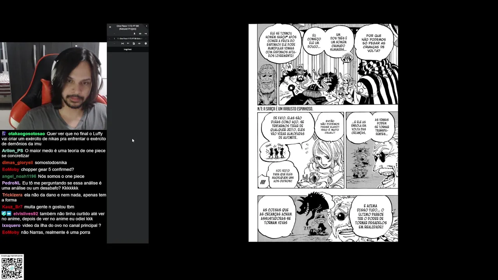498x280 pixels.
Task: Click chat username 'Arlion_PS'
Action: coord(12,151)
